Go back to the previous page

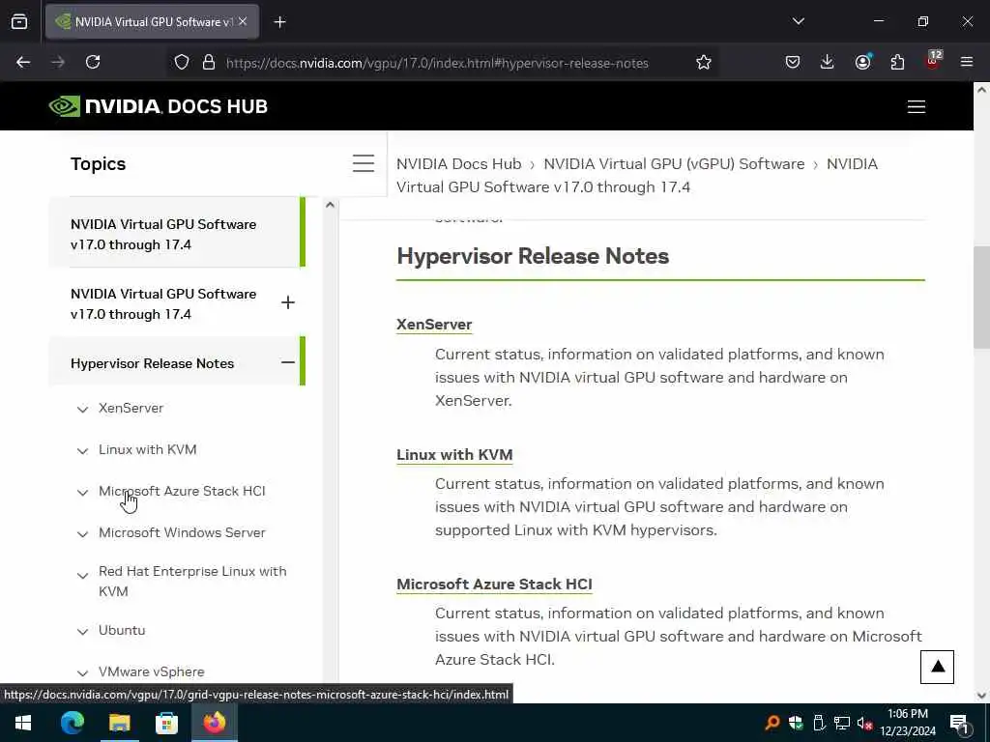point(23,62)
